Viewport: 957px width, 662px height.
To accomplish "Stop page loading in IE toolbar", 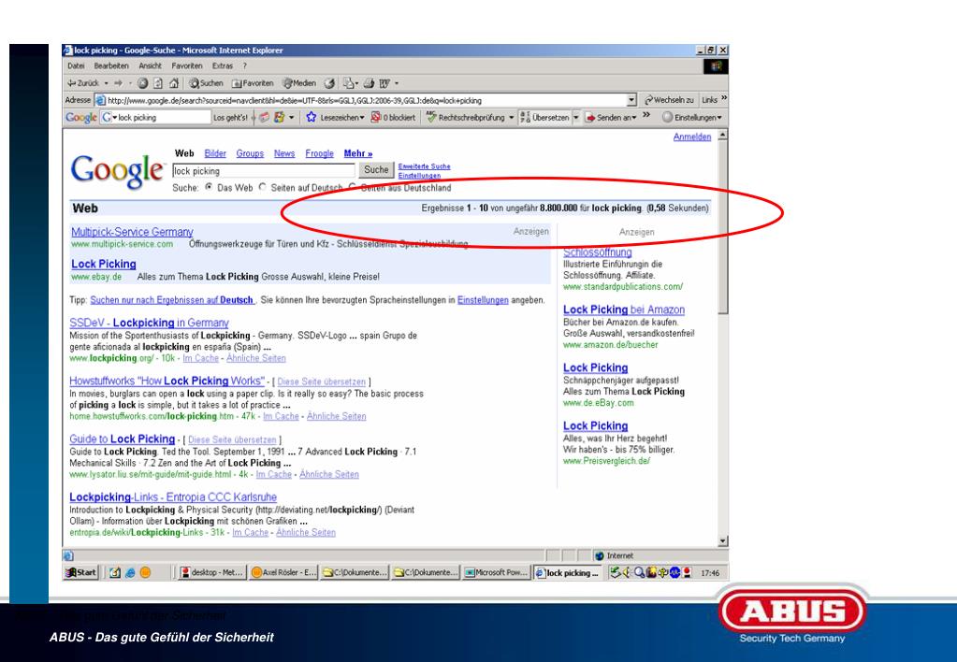I will [142, 83].
